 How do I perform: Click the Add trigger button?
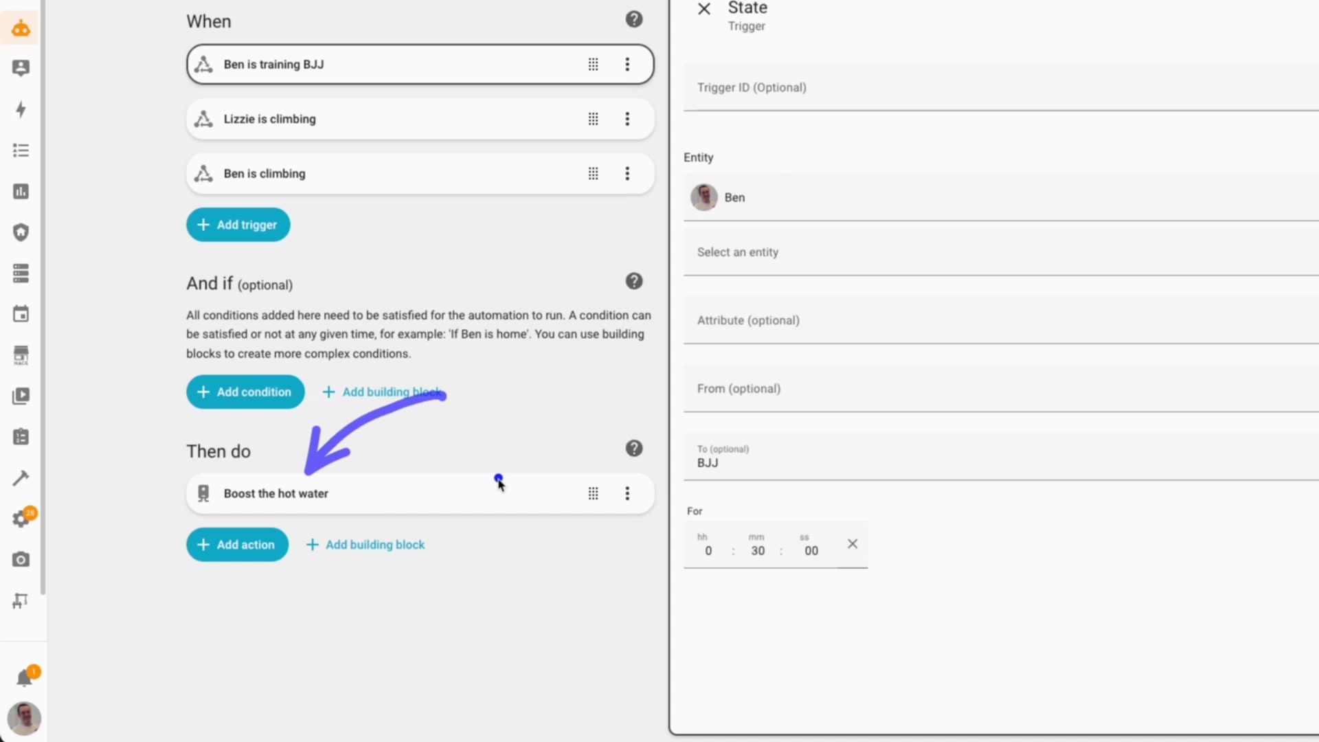point(238,225)
